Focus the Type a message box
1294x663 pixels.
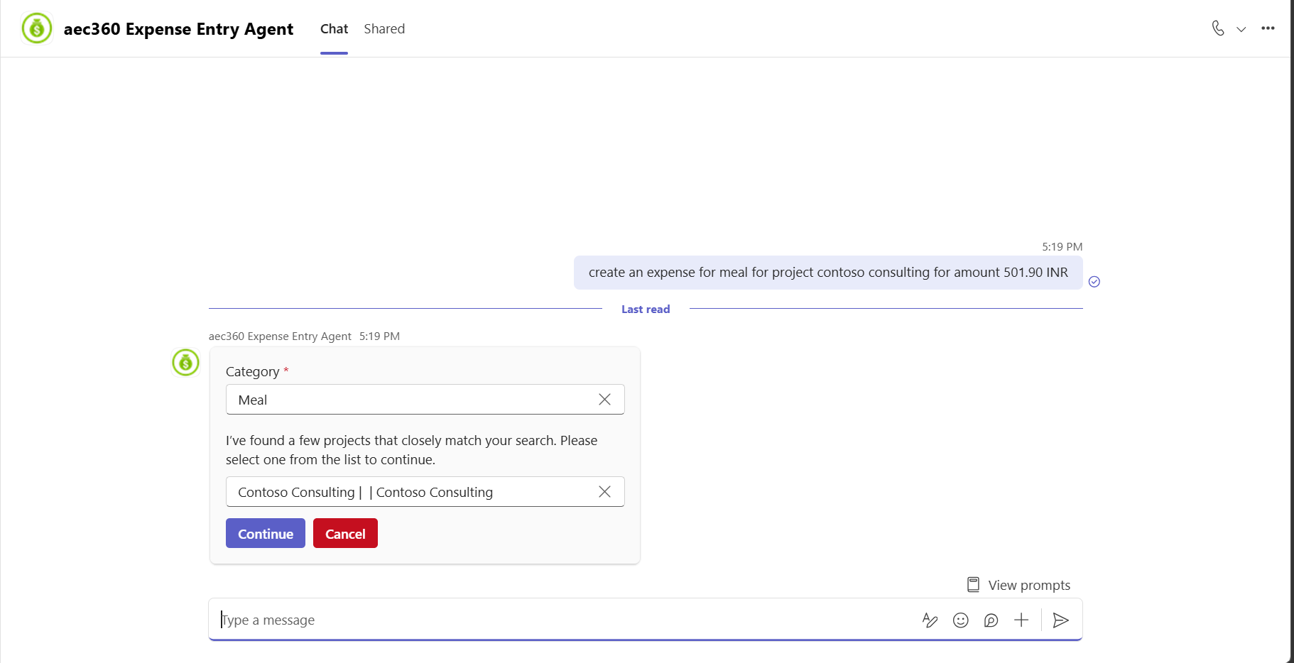[561, 620]
